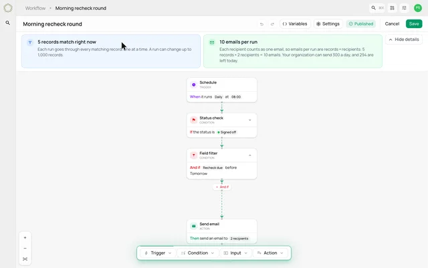Open the Action dropdown
The width and height of the screenshot is (428, 268).
pyautogui.click(x=270, y=253)
